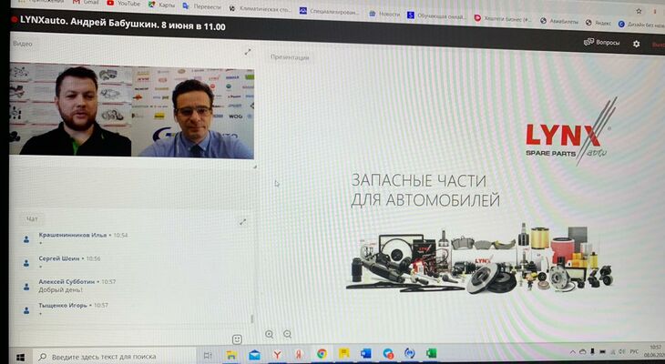Click avatar icon of Алексей Субботин
Viewport: 665px width, 364px height.
pos(26,287)
